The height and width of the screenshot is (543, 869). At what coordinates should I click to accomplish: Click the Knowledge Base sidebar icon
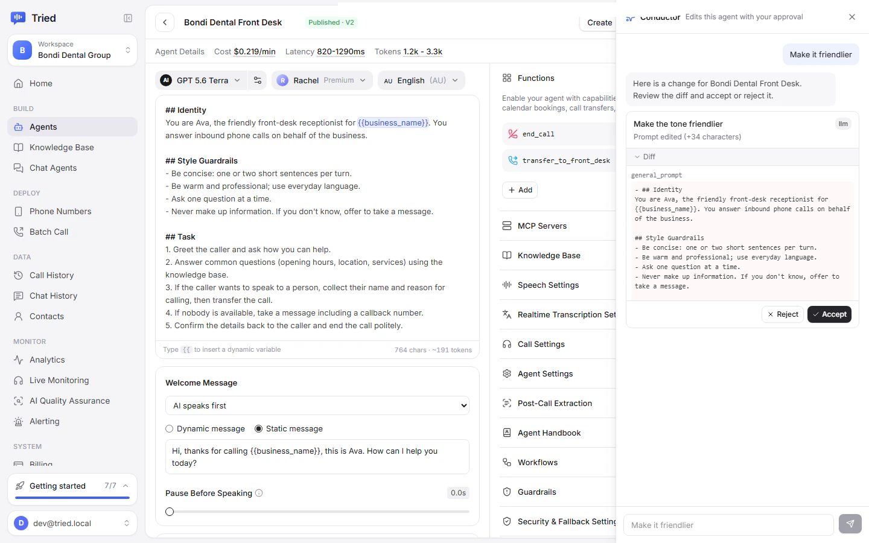click(19, 147)
